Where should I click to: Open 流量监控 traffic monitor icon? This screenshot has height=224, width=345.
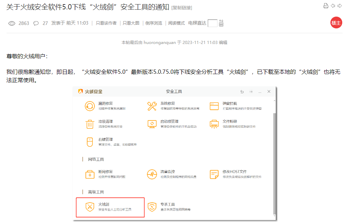tap(152, 174)
